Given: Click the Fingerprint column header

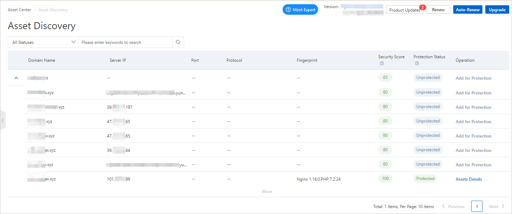Looking at the screenshot, I should tap(307, 60).
